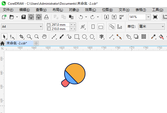The image size is (167, 113).
Task: Print the document
Action: click(46, 17)
